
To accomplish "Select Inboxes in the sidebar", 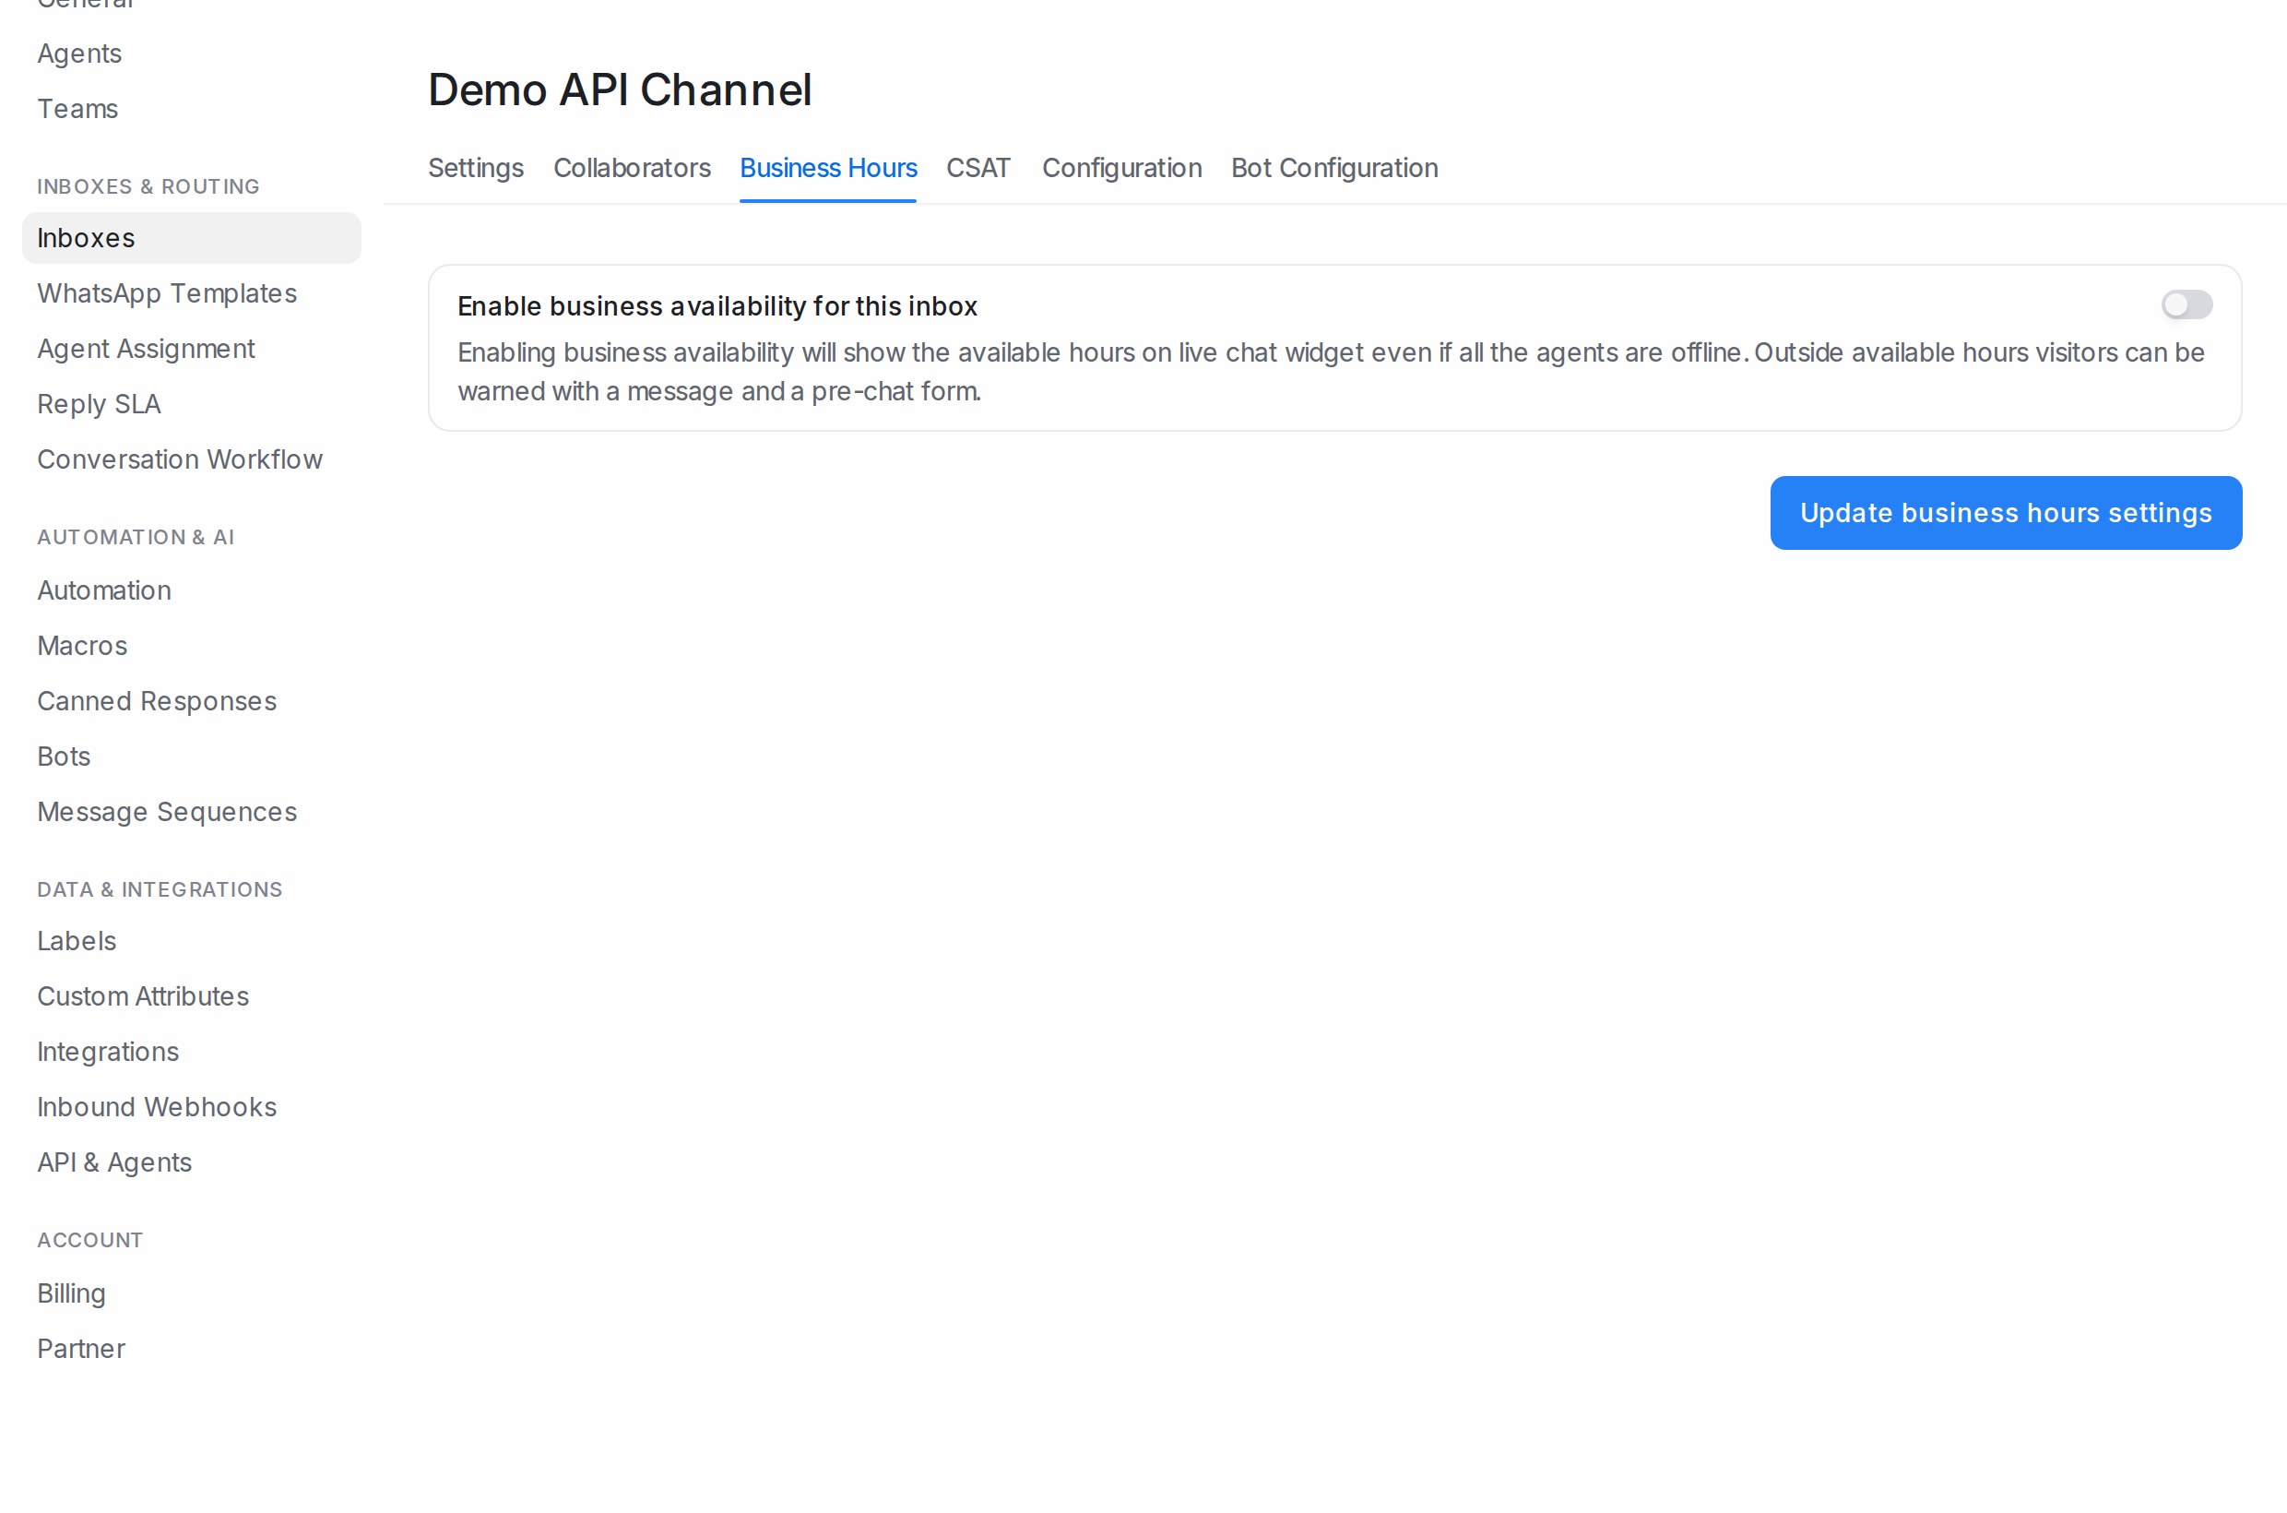I will click(191, 238).
